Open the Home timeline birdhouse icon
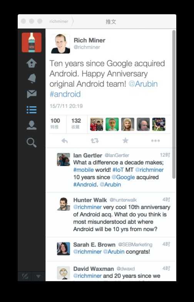This screenshot has height=302, width=194. point(32,63)
